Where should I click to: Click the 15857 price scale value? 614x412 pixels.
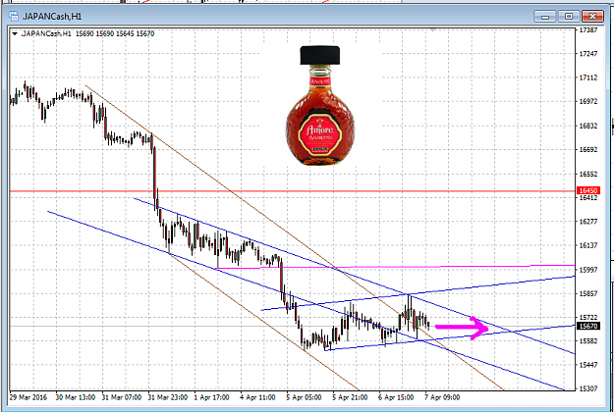588,293
